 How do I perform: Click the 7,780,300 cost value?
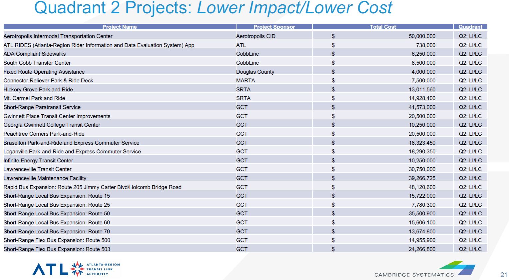(423, 205)
